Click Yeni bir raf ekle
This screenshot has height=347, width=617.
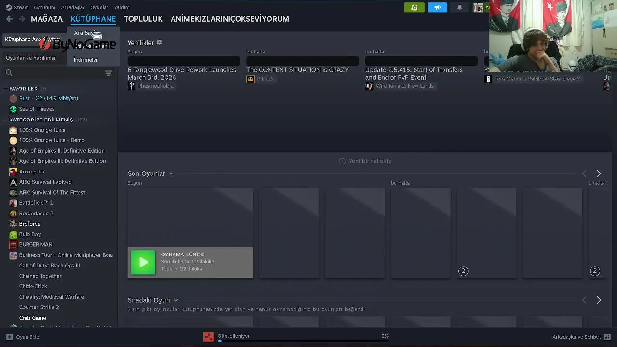pos(370,161)
